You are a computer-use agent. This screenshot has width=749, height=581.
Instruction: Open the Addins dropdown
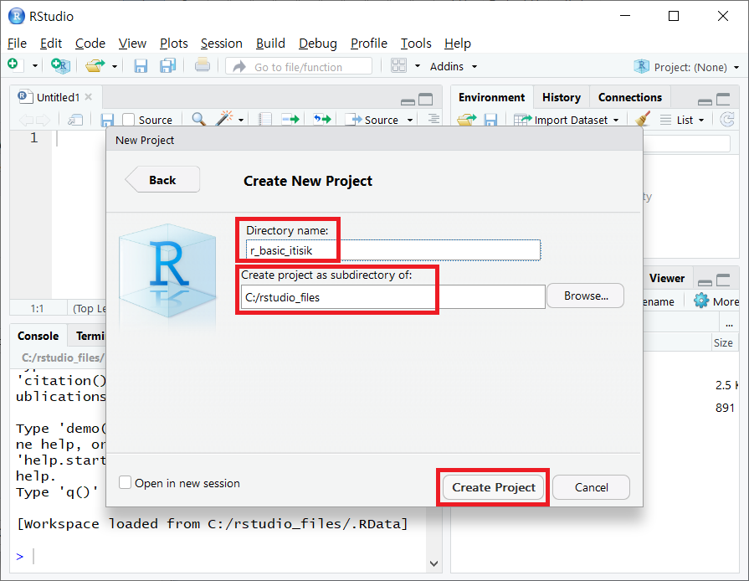click(x=453, y=66)
